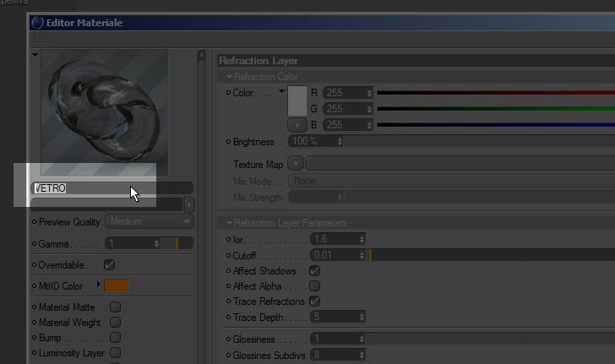Click the red channel slider
This screenshot has width=615, height=364.
click(496, 93)
